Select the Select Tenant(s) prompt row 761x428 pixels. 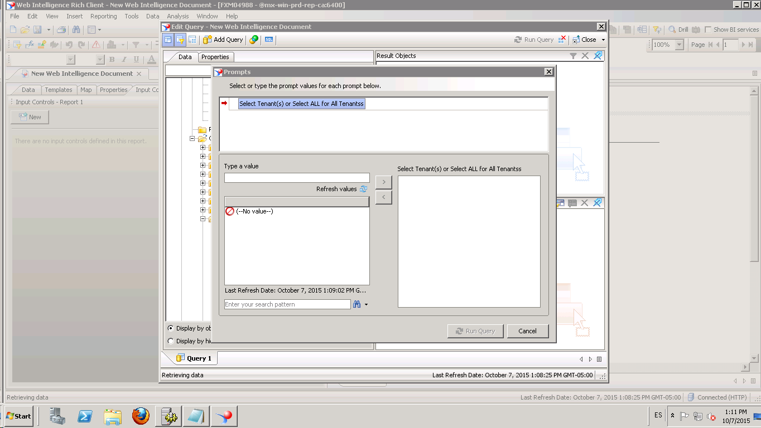coord(301,104)
